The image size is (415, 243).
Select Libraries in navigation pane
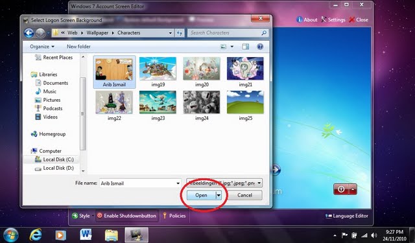(x=44, y=75)
